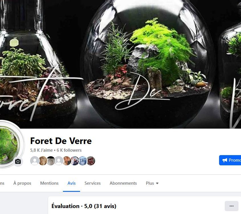Image resolution: width=241 pixels, height=214 pixels.
Task: Open the fourth gray silhouette follower avatar
Action: [x=59, y=161]
